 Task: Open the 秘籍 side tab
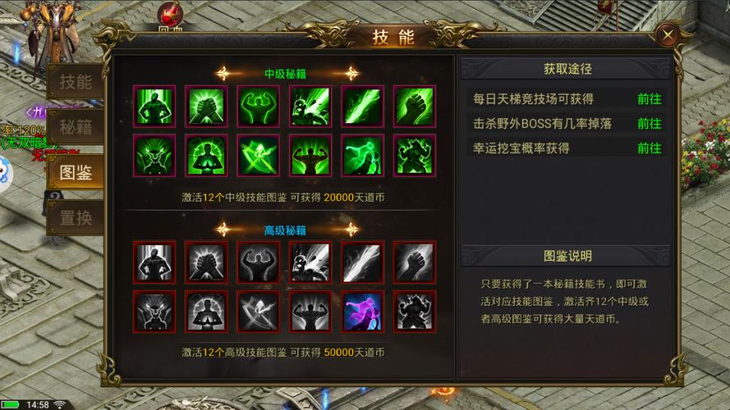(76, 127)
